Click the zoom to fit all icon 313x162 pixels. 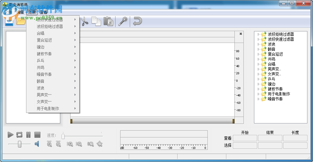pyautogui.click(x=99, y=144)
